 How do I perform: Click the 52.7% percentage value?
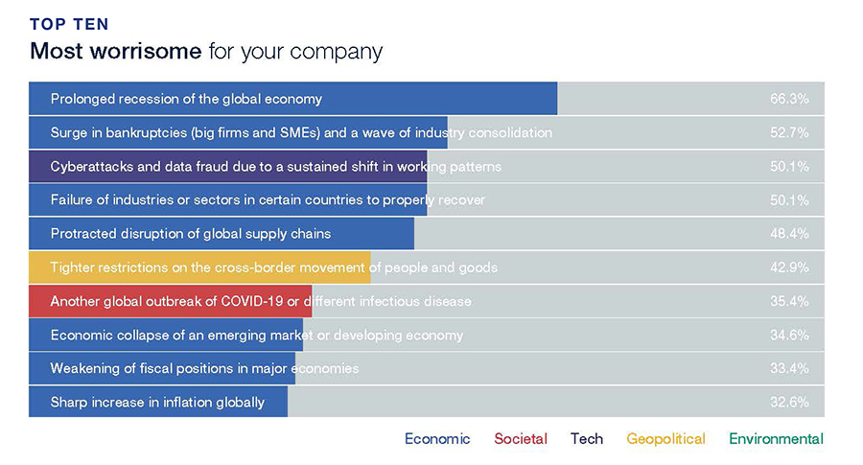pos(789,132)
